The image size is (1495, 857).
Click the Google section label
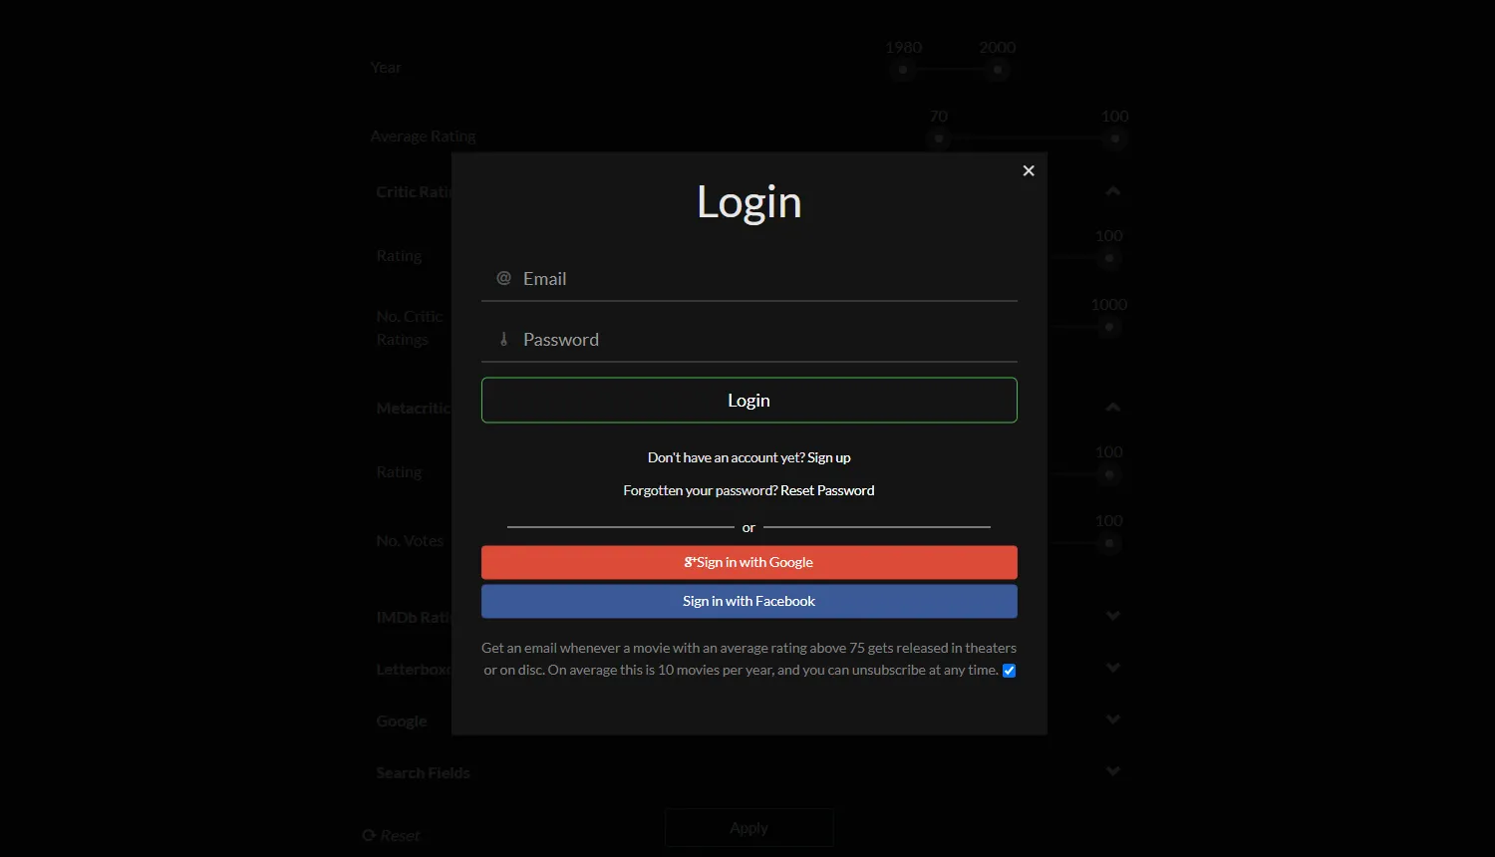402,720
